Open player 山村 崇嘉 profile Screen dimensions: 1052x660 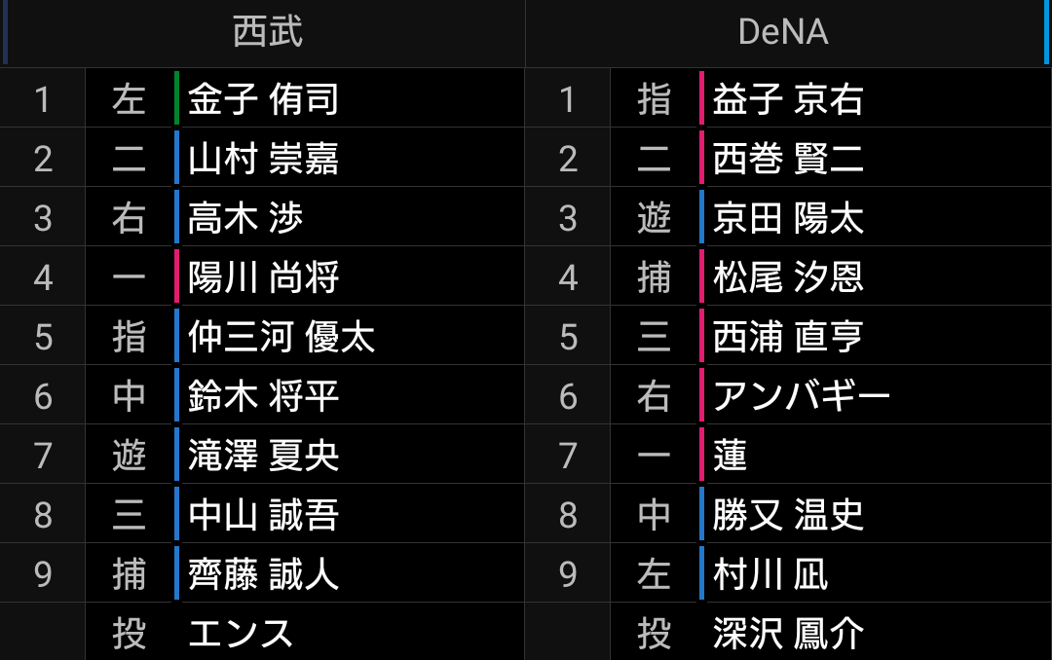pos(263,159)
